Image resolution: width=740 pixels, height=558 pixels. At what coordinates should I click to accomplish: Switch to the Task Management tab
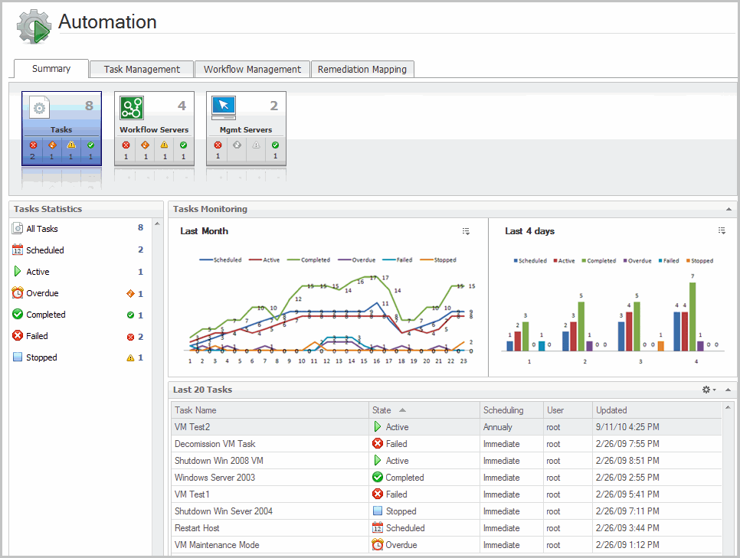pyautogui.click(x=142, y=69)
